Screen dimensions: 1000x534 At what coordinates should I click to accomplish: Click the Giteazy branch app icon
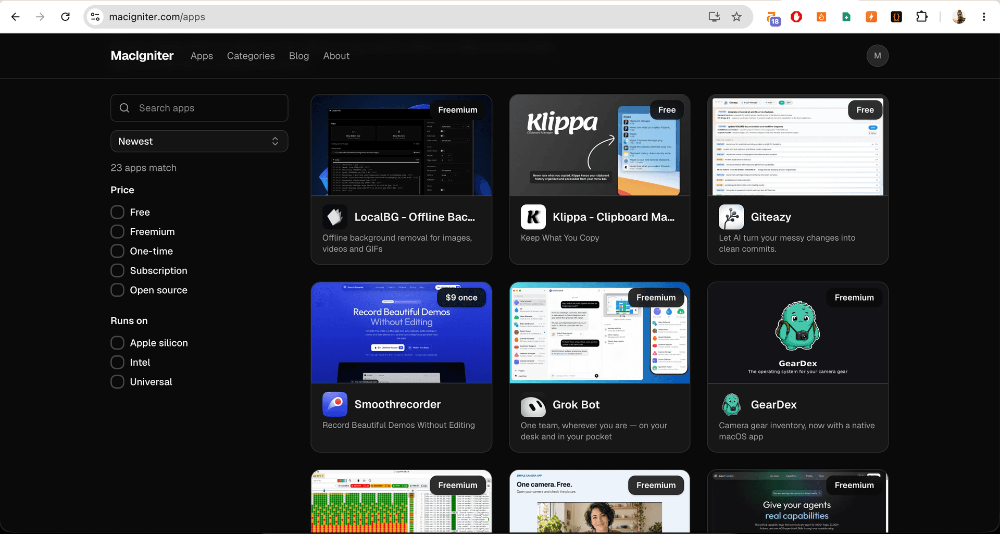point(731,217)
